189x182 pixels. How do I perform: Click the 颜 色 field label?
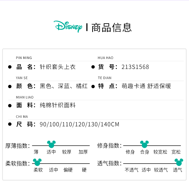coord(26,86)
